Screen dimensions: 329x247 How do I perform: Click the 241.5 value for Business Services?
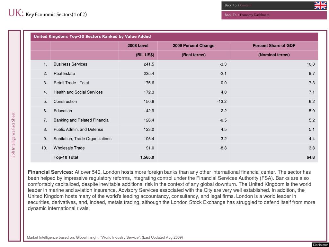pos(149,64)
